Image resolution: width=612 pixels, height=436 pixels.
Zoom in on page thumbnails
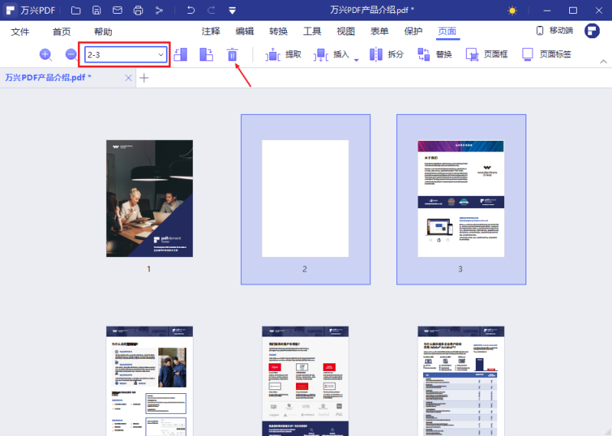(46, 54)
